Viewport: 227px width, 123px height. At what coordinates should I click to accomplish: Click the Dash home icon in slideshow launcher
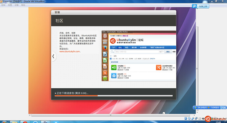click(105, 36)
